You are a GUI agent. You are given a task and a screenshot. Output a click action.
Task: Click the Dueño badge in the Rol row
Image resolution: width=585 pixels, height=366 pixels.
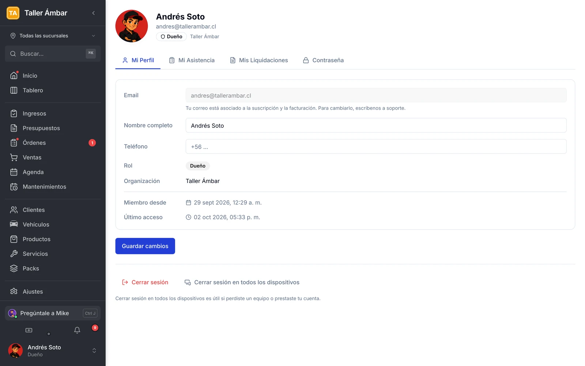(197, 166)
